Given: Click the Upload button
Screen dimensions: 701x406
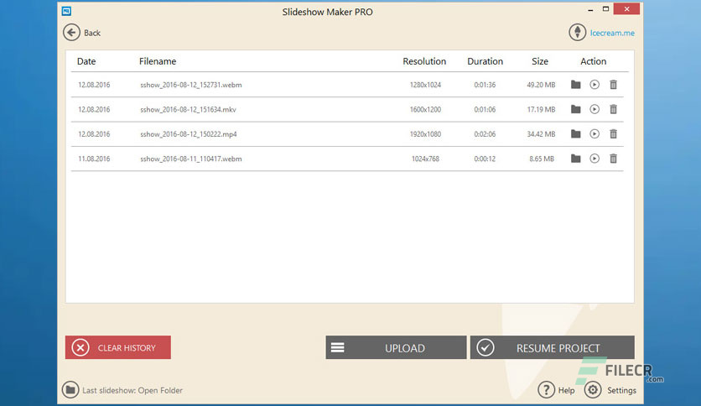Looking at the screenshot, I should [396, 347].
